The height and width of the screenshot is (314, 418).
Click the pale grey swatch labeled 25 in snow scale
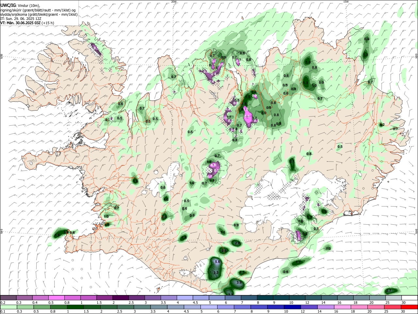click(x=394, y=298)
